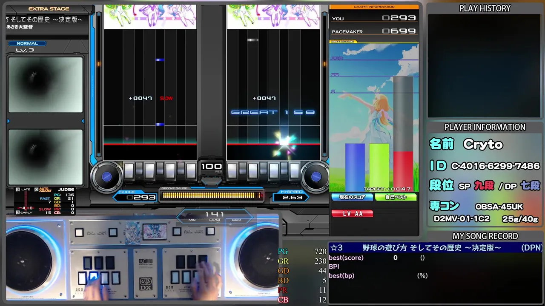Click the right-side select button on the controller

[x=210, y=231]
